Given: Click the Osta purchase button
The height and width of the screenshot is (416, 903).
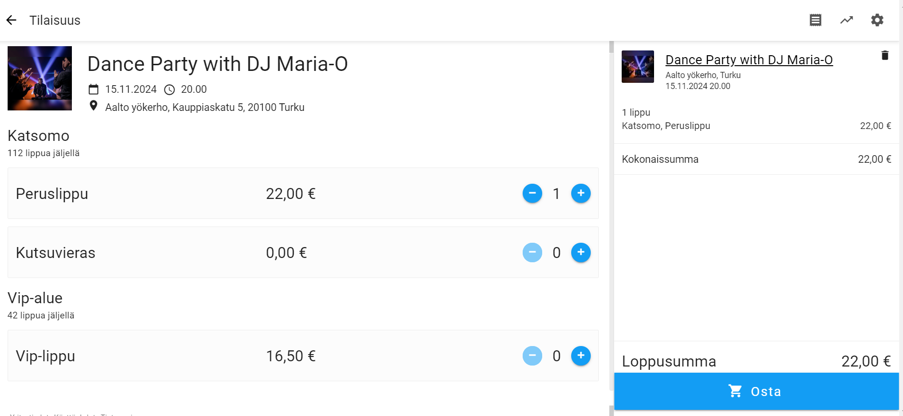Looking at the screenshot, I should pyautogui.click(x=756, y=391).
